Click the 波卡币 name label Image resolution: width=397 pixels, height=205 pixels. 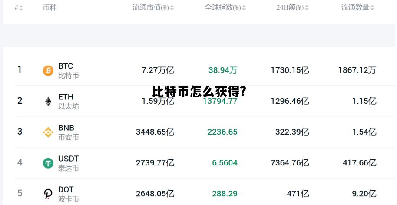click(68, 199)
